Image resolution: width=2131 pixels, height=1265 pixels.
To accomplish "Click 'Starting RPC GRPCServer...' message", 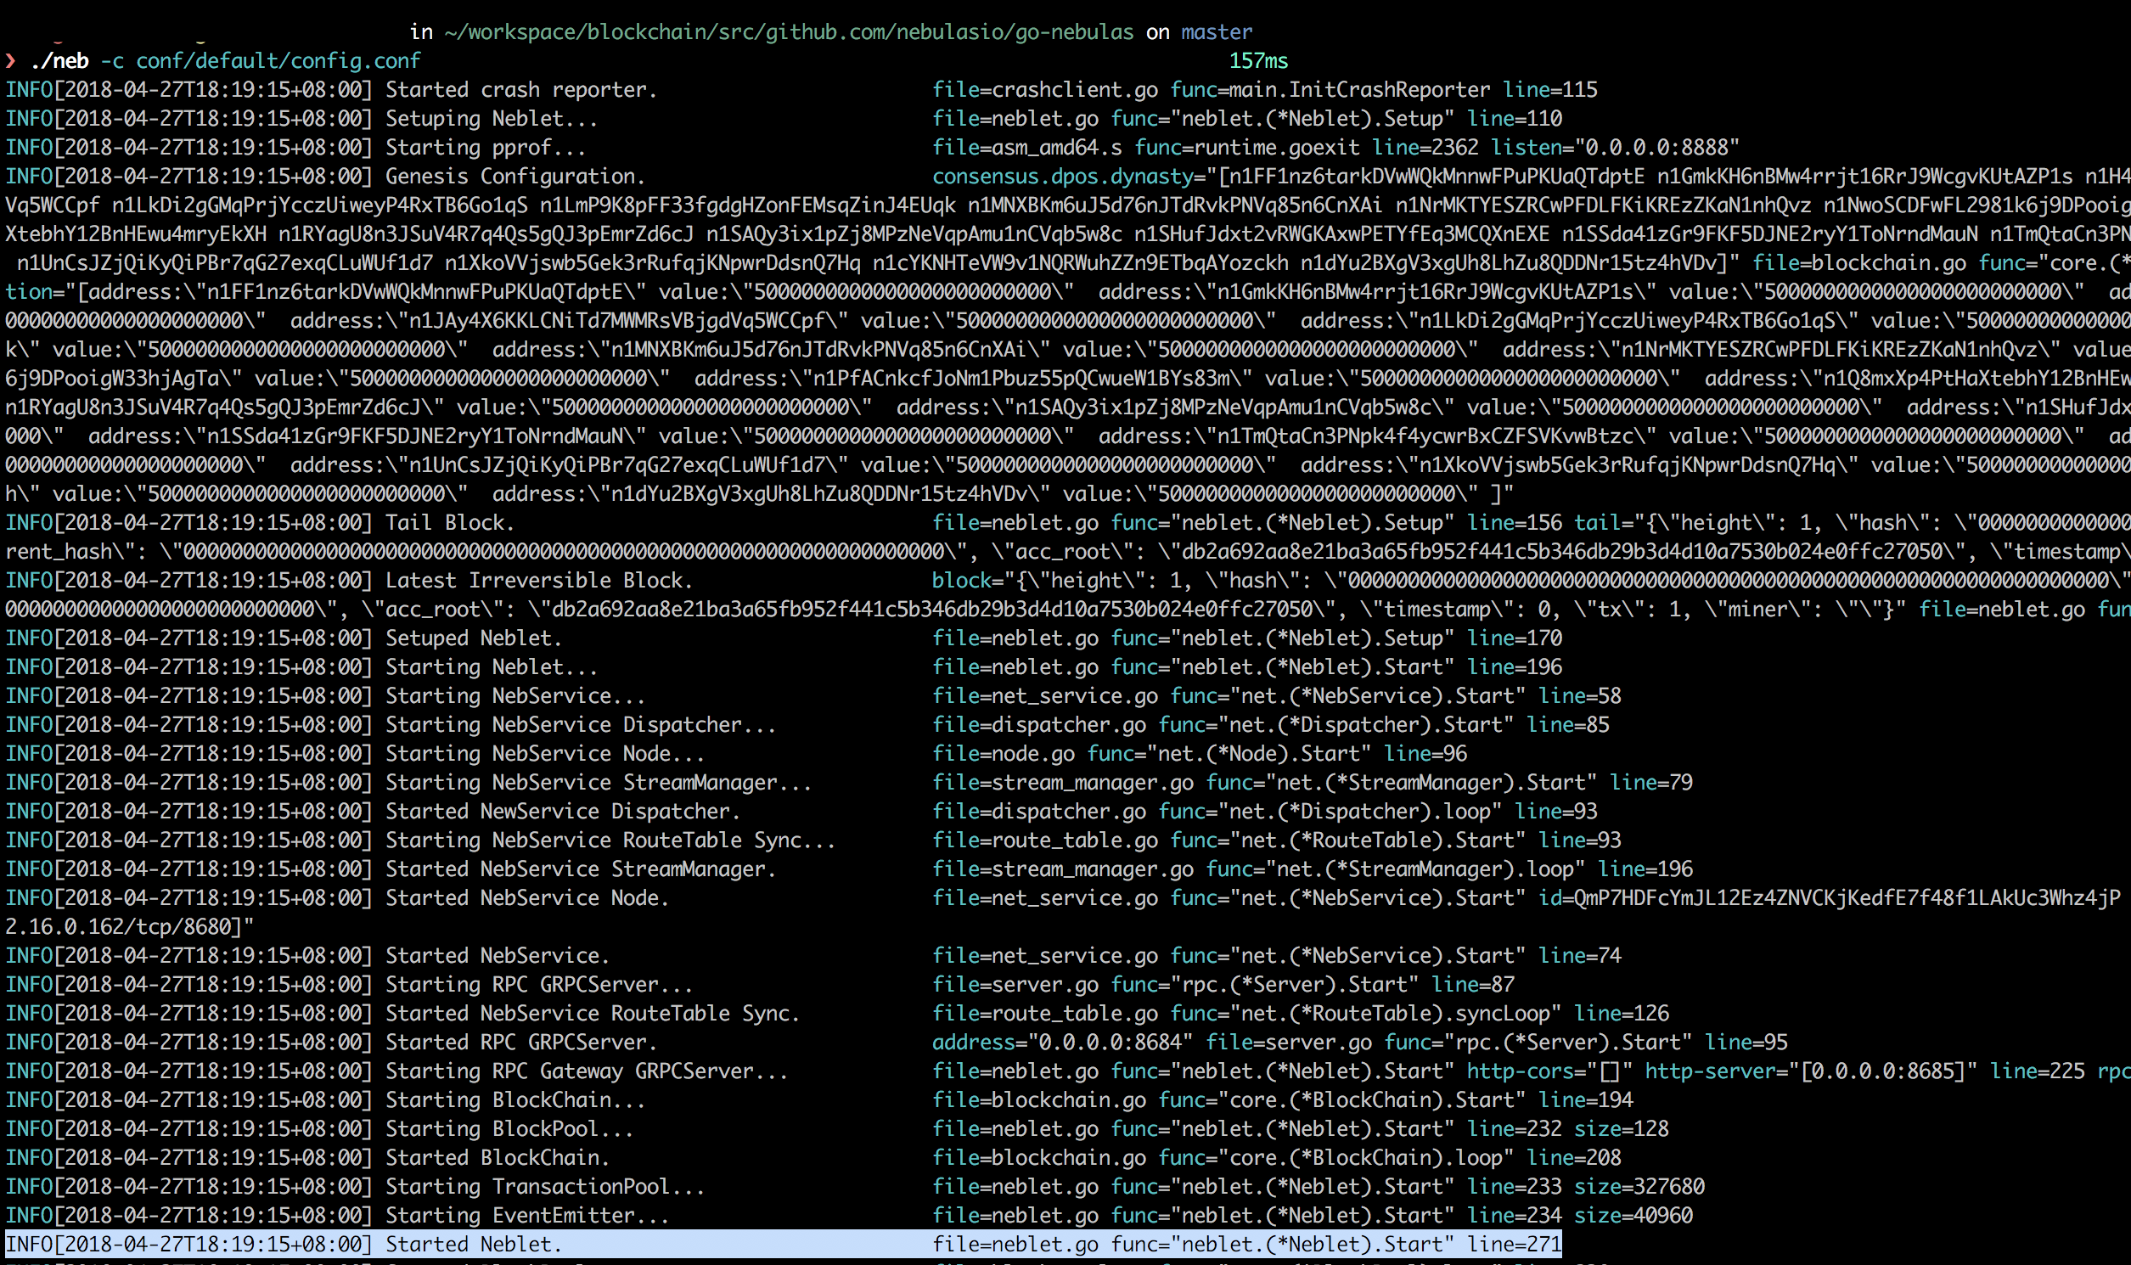I will (x=540, y=985).
